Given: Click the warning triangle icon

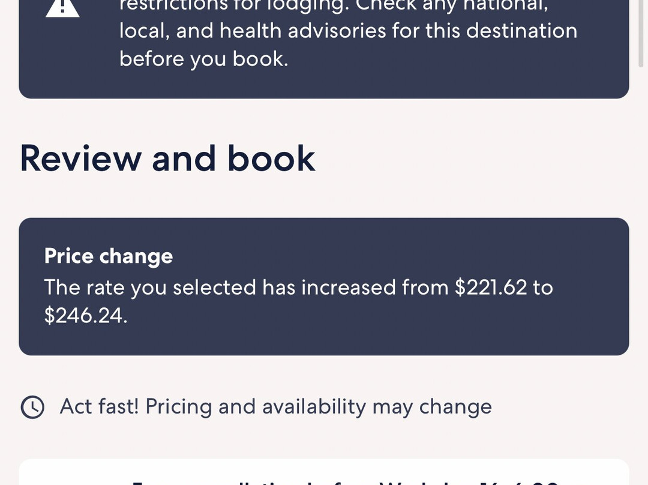Looking at the screenshot, I should [62, 7].
